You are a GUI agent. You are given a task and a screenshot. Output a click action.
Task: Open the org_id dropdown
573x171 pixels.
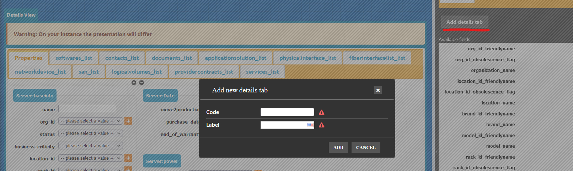[90, 121]
